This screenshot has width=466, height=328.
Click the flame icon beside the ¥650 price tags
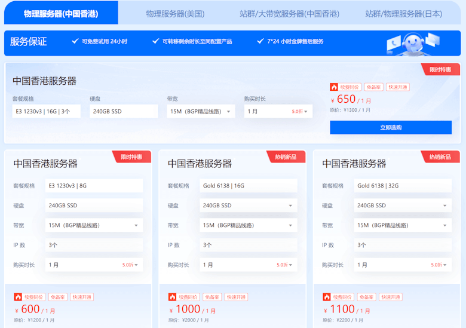pyautogui.click(x=334, y=87)
